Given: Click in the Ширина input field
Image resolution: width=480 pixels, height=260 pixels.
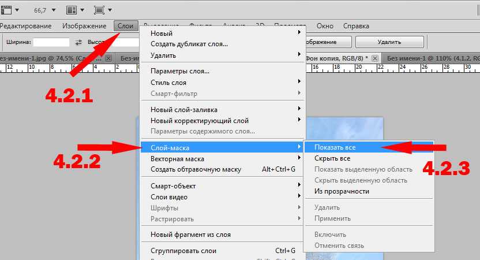Looking at the screenshot, I should (x=51, y=42).
